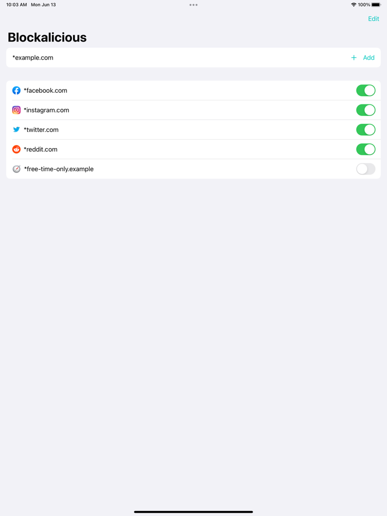This screenshot has height=516, width=387.
Task: Click the Facebook logo icon
Action: [x=17, y=91]
